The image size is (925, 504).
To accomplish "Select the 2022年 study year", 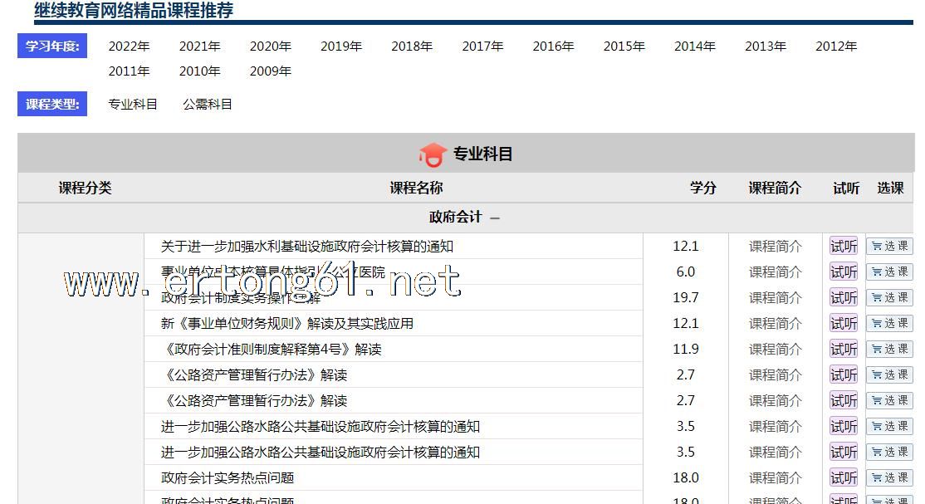I will (x=129, y=46).
